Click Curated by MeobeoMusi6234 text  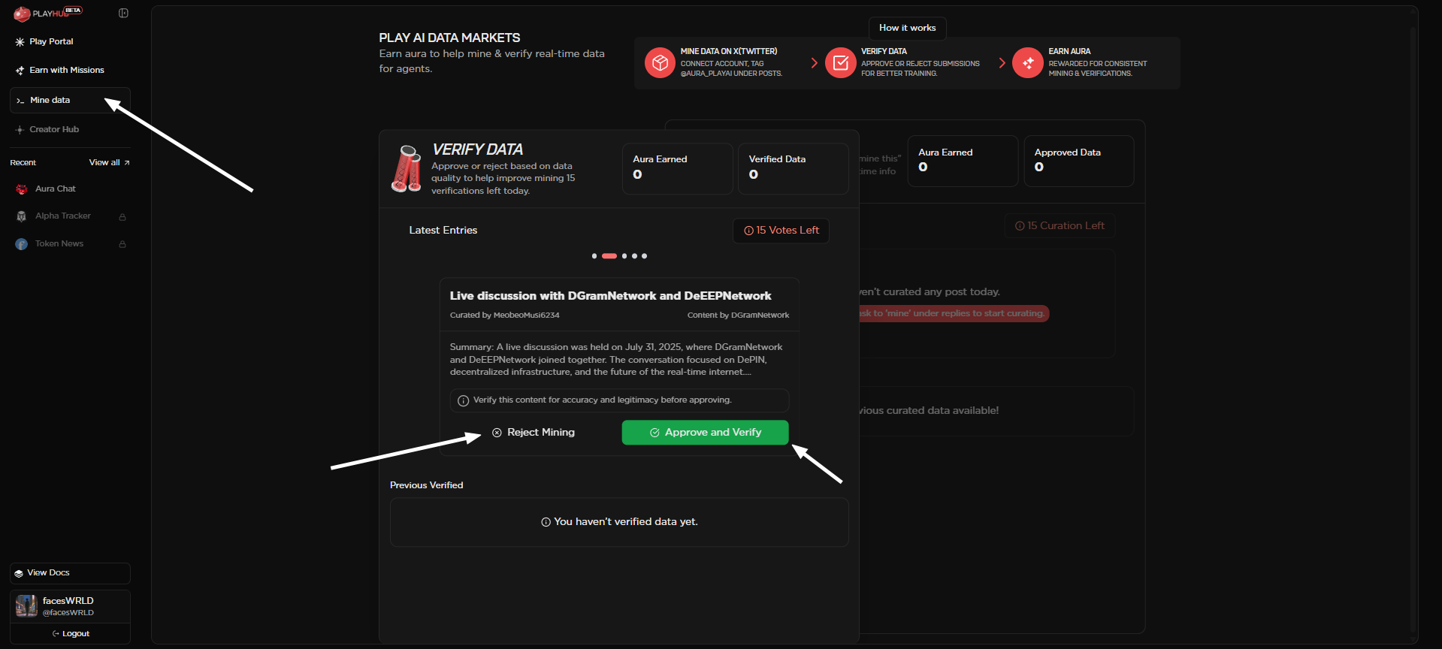pyautogui.click(x=505, y=315)
